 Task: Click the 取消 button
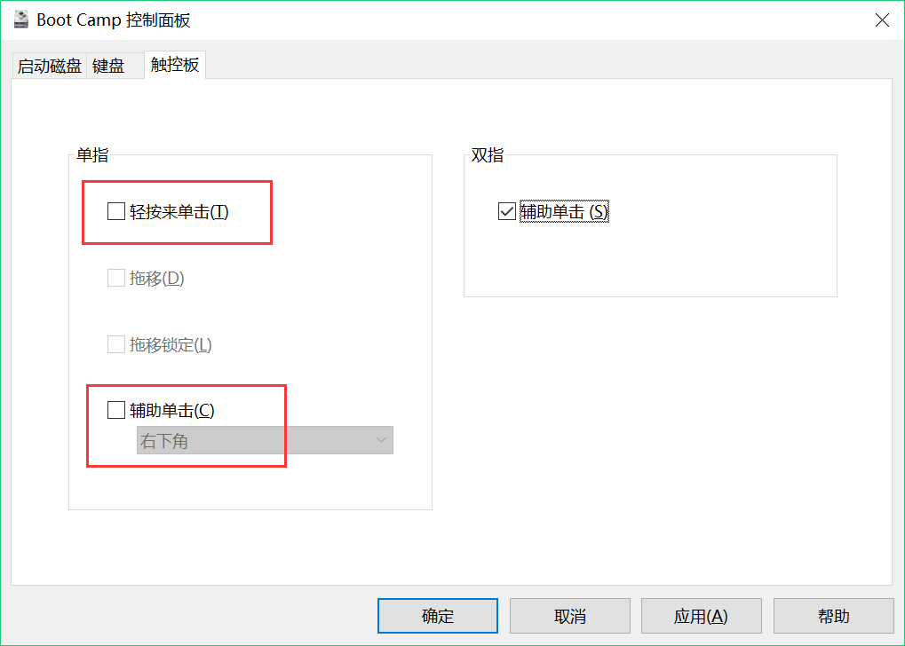(x=569, y=616)
